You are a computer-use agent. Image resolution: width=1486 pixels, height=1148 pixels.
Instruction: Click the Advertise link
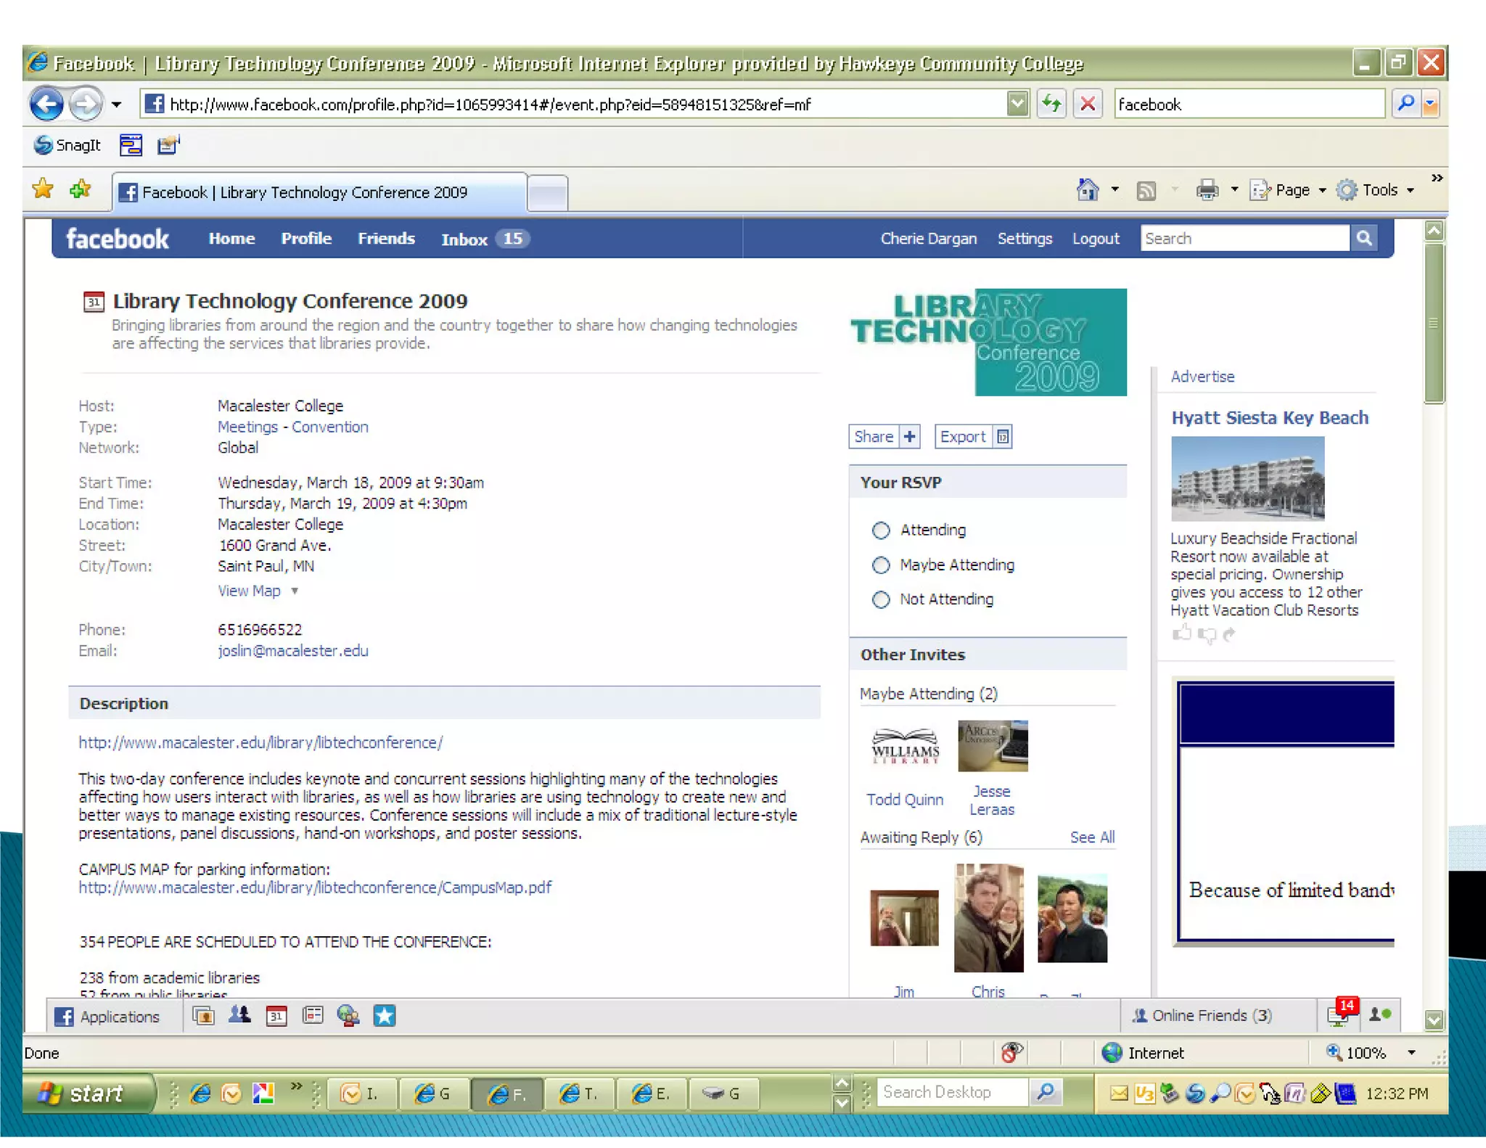pos(1202,377)
